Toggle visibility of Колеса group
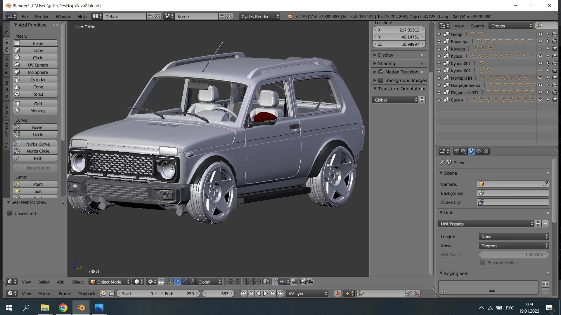561x315 pixels. pyautogui.click(x=540, y=49)
